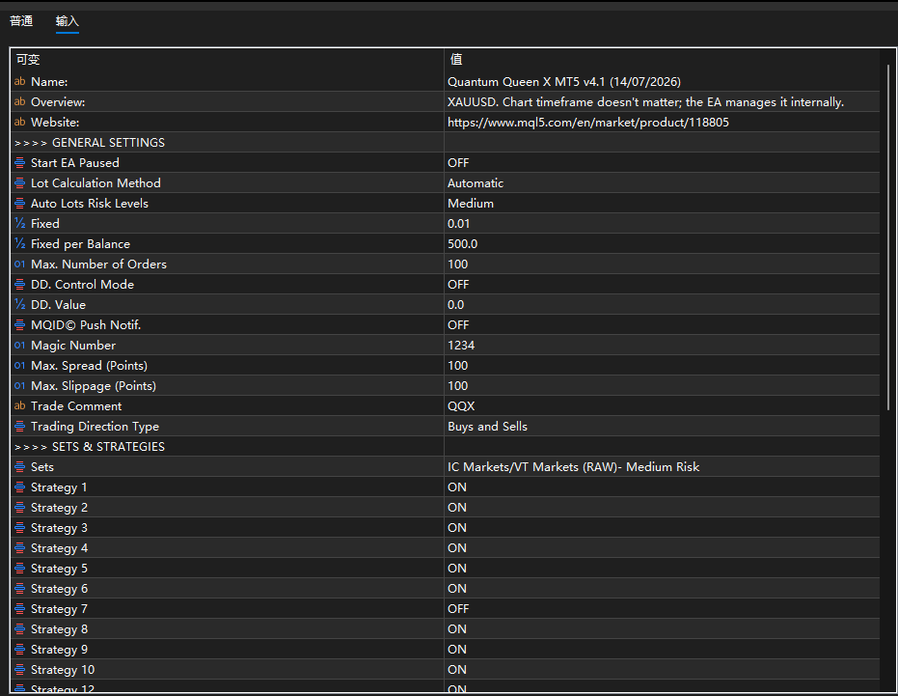Click the enum icon beside Strategy 6
This screenshot has height=696, width=898.
pos(19,589)
